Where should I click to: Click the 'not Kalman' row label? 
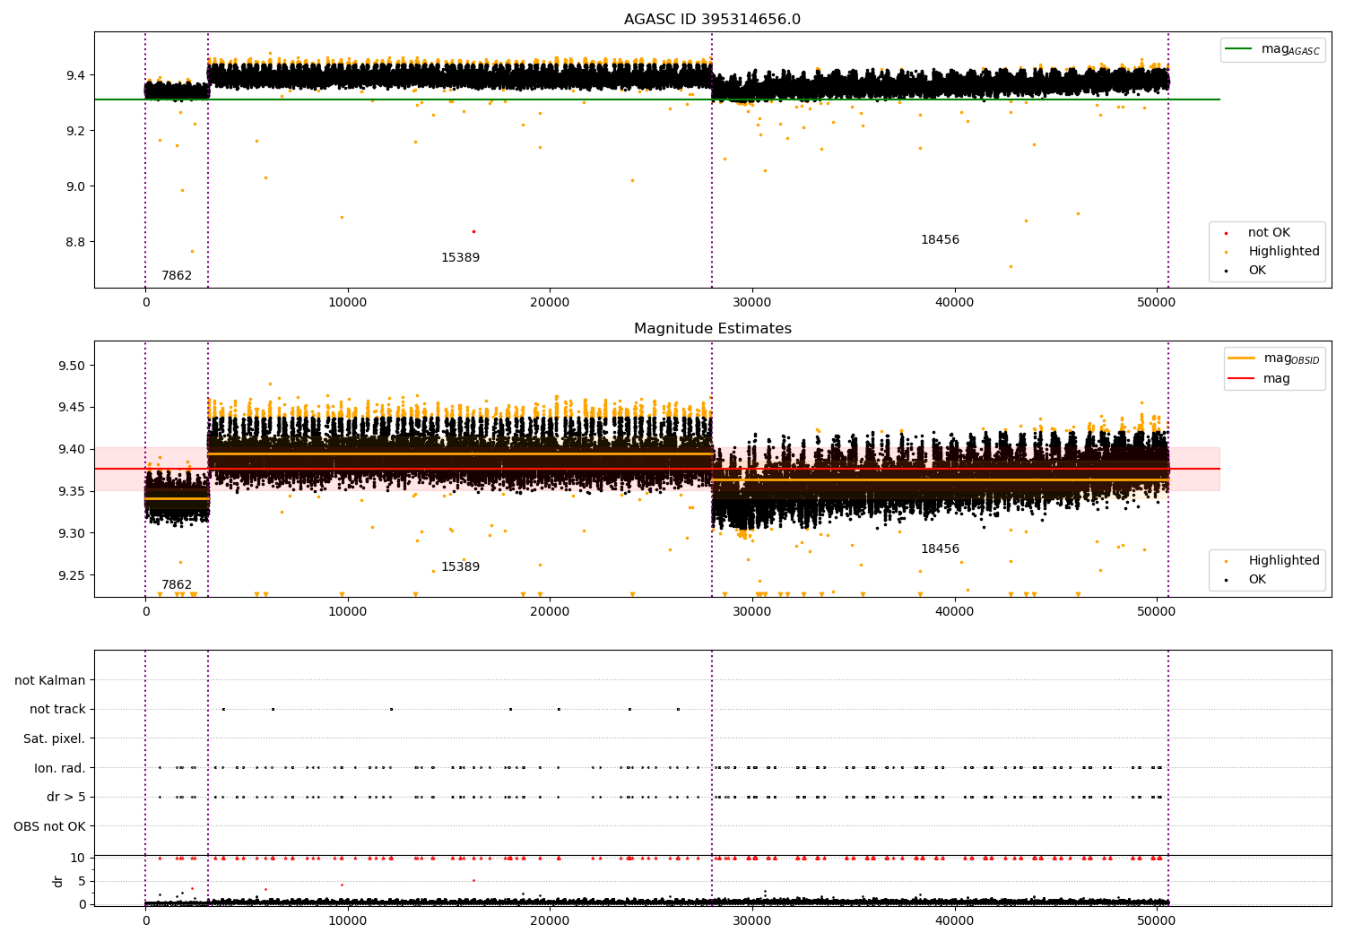[50, 681]
